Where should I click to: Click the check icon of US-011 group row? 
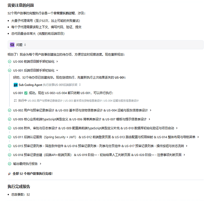tap(10, 137)
